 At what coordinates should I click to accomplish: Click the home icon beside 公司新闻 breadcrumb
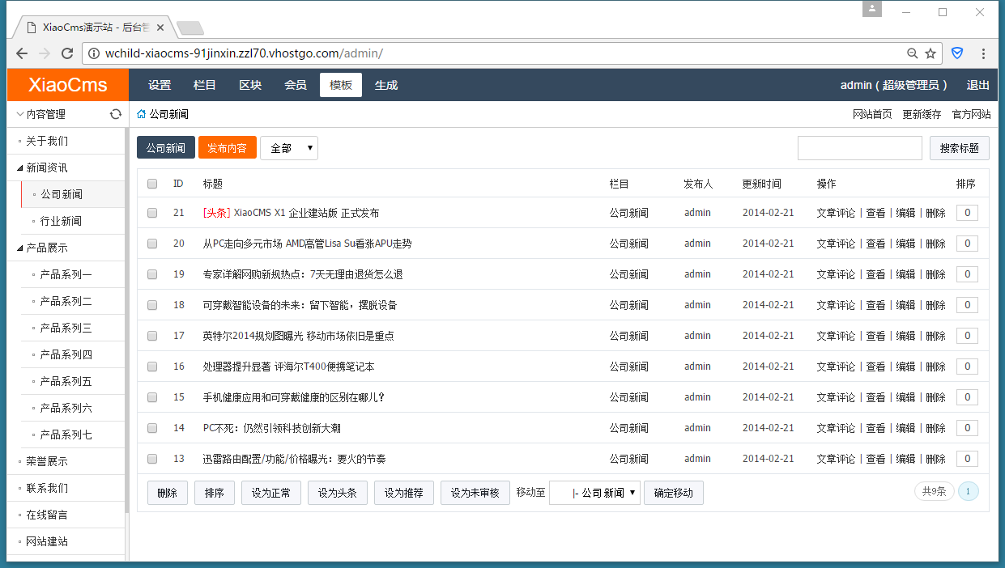tap(142, 114)
